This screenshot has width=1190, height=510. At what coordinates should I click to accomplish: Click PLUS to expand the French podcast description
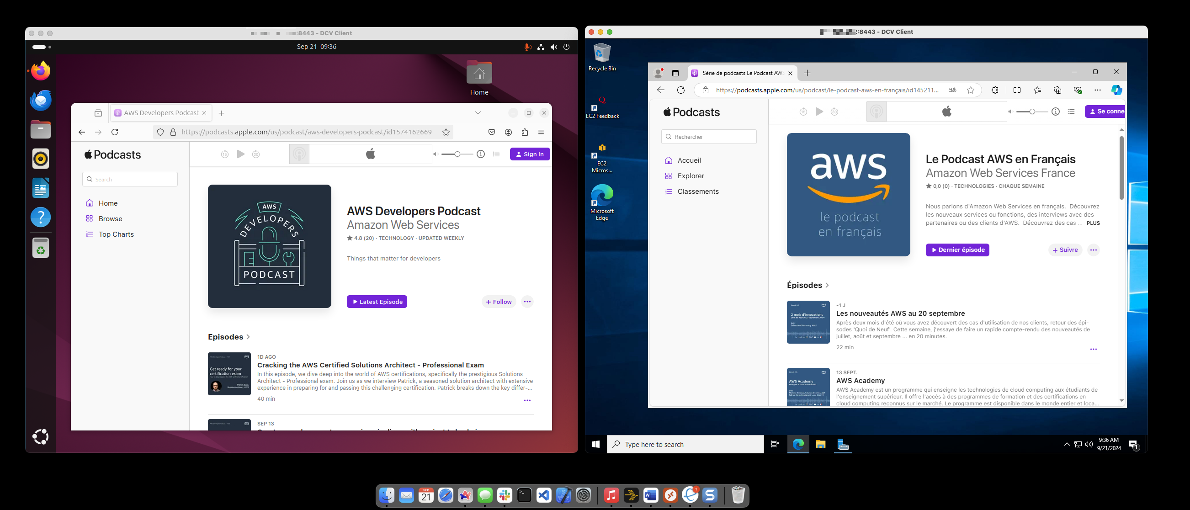click(1094, 223)
